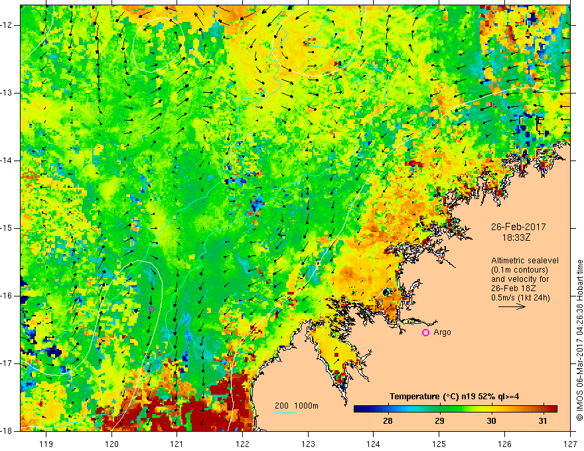Click the colorbar value 28
Image resolution: width=584 pixels, height=451 pixels.
[x=388, y=421]
